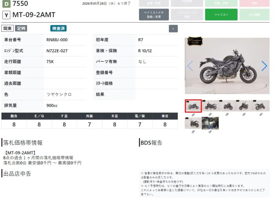Click the green マイリスト button
The image size is (274, 205).
(x=221, y=14)
